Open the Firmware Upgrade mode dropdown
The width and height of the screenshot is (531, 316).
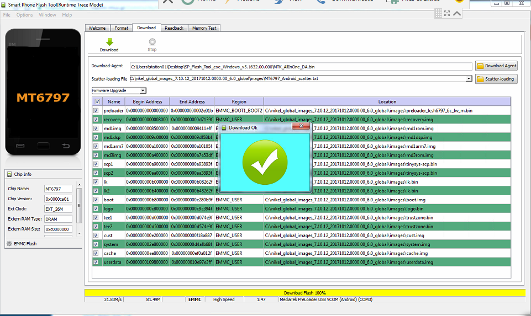(x=143, y=90)
